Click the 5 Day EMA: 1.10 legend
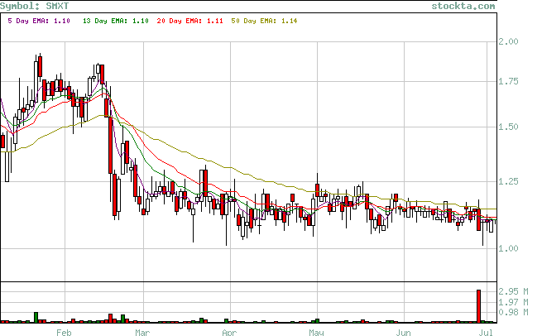The image size is (542, 336). tap(39, 21)
